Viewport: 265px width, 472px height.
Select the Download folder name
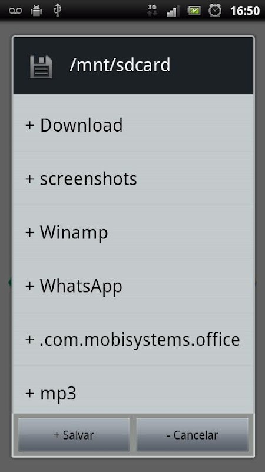(81, 125)
